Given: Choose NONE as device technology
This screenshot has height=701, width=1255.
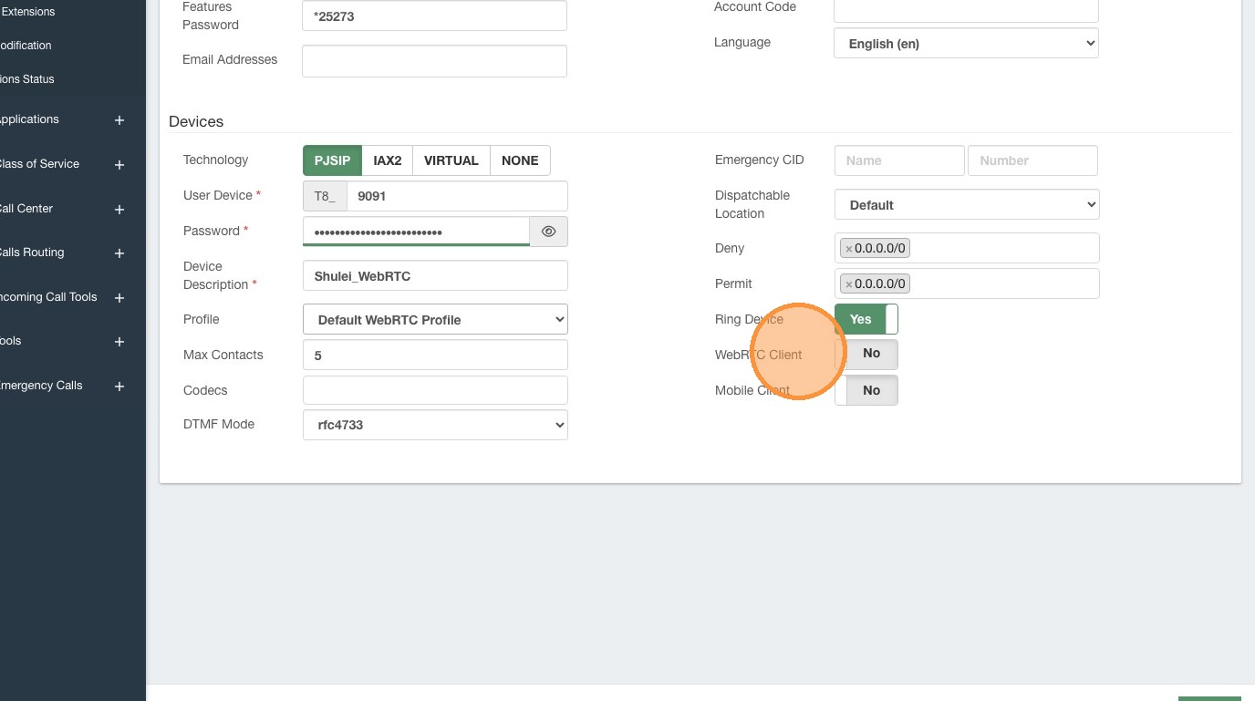Looking at the screenshot, I should click(x=520, y=160).
